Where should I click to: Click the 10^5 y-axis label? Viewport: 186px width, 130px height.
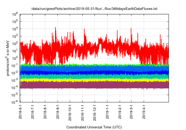(x=15, y=22)
